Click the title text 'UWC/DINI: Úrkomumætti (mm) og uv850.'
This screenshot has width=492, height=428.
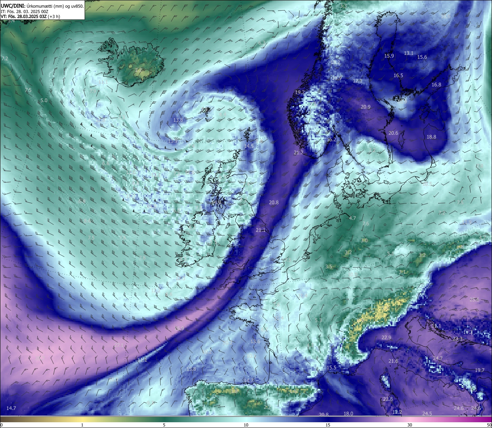[42, 6]
